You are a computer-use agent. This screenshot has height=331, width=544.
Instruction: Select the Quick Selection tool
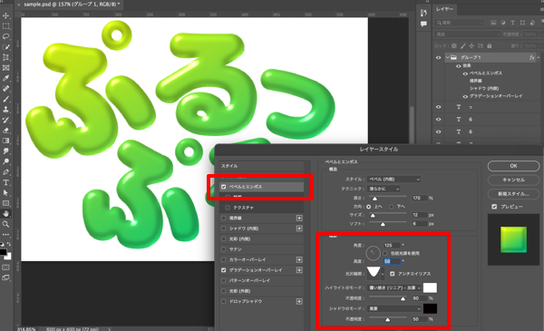tap(6, 47)
